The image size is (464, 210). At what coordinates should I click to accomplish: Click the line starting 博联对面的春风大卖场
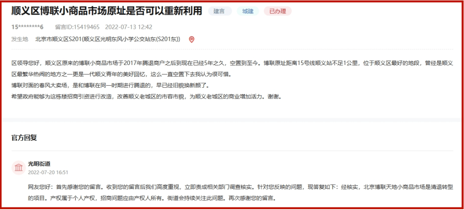click(110, 86)
